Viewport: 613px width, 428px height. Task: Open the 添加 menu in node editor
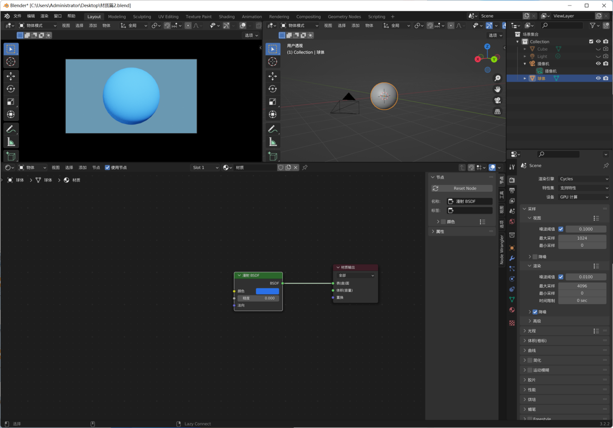pyautogui.click(x=83, y=168)
